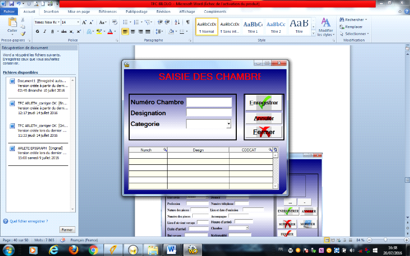Expand the Sélectionner dropdown
410x256 pixels.
click(368, 34)
